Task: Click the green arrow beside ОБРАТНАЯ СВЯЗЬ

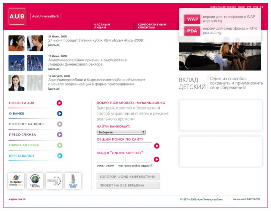Action: pos(59,145)
